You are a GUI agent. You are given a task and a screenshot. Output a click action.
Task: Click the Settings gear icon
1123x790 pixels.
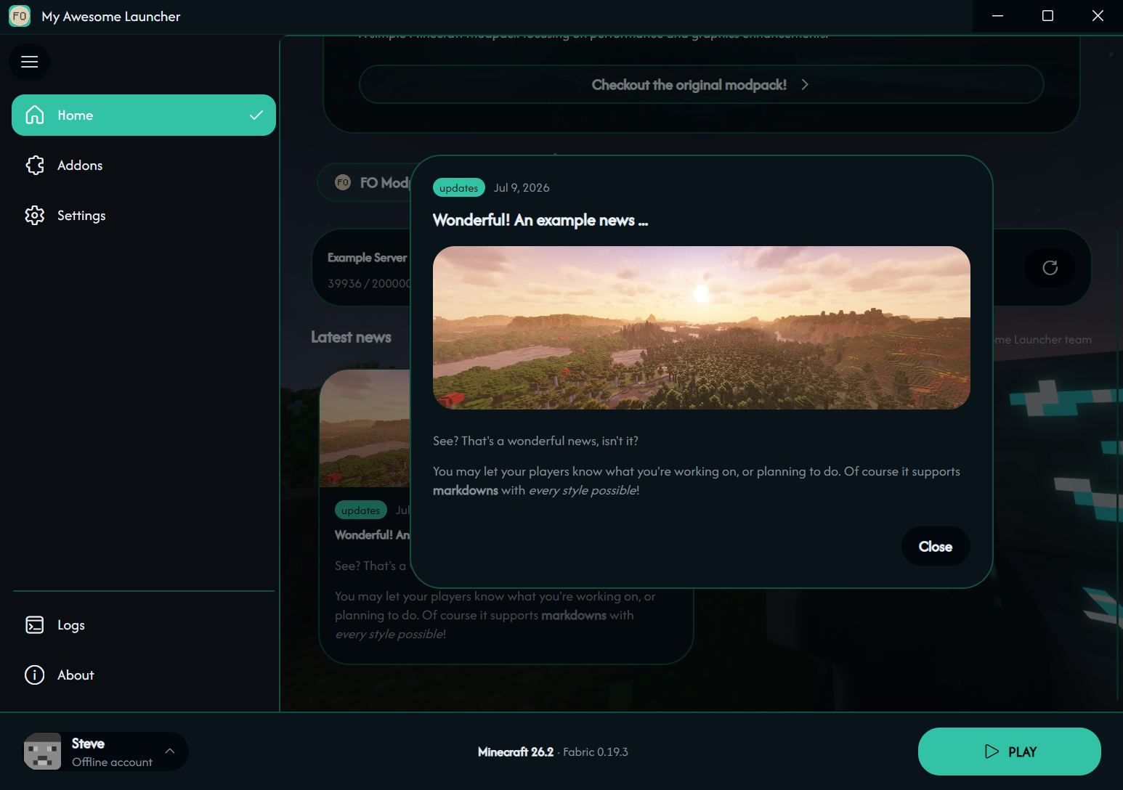click(35, 216)
